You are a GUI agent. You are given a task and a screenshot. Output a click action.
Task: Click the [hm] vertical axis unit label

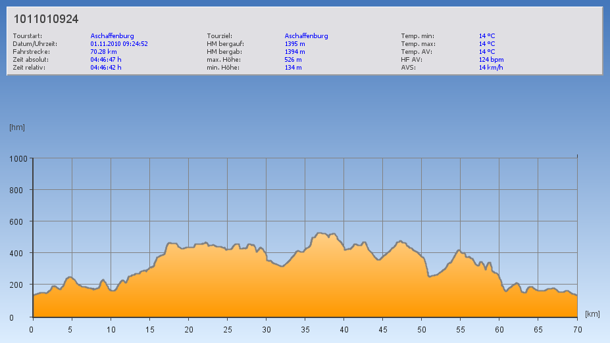pos(17,127)
